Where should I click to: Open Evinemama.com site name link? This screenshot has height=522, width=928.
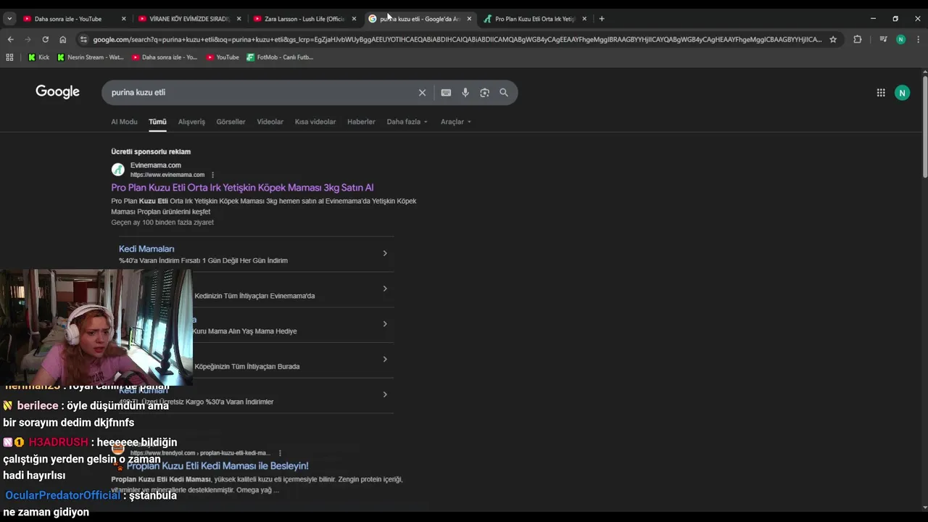point(156,165)
